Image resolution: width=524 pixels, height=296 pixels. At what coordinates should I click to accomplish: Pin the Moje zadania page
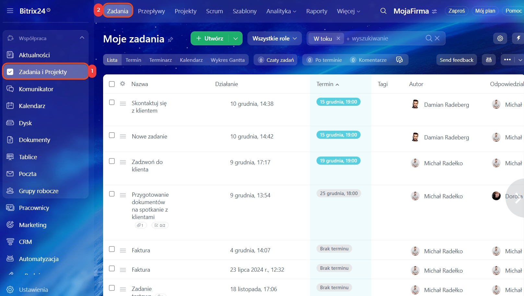click(x=171, y=39)
